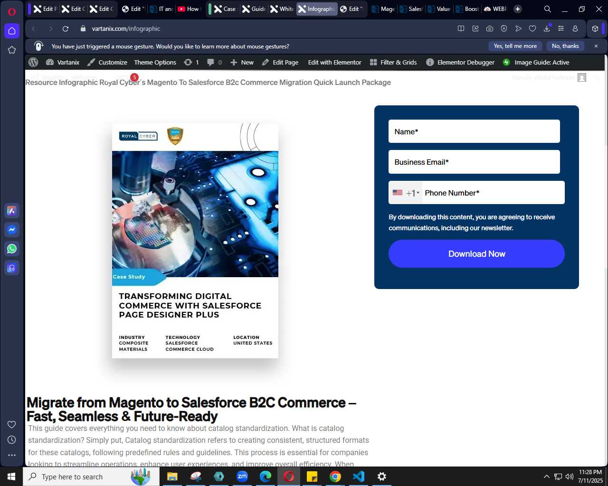
Task: Switch to the White tab
Action: [282, 9]
